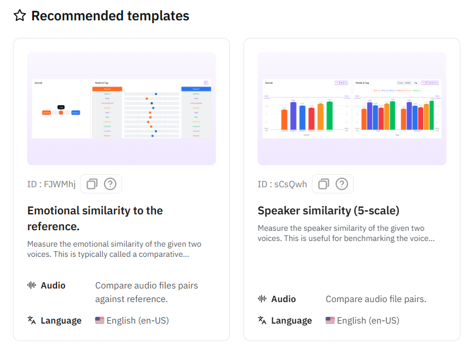Click the 'Recommended templates' heading

coord(110,16)
